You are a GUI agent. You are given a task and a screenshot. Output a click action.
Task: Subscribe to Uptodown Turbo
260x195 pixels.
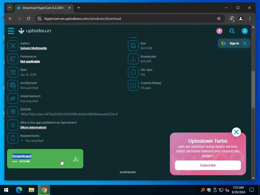point(208,165)
